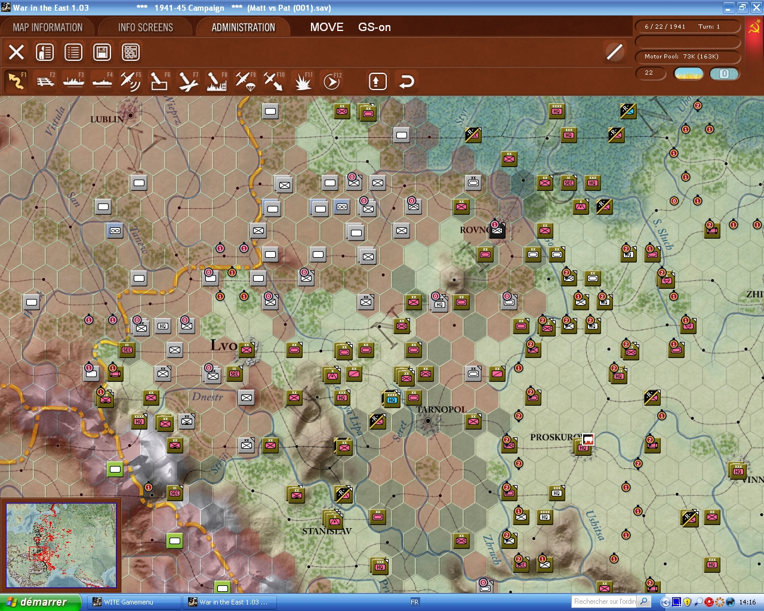
Task: Click the Motor Pool 73K (163K) readout
Action: pyautogui.click(x=688, y=57)
